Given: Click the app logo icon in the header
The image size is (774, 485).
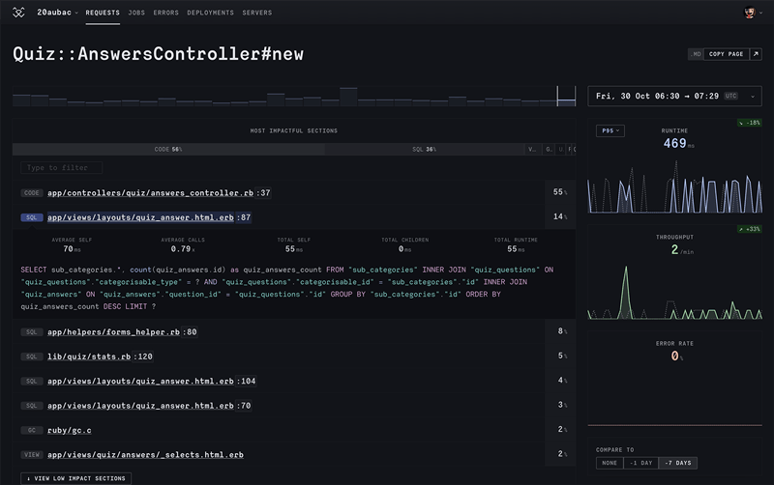Looking at the screenshot, I should [x=18, y=13].
